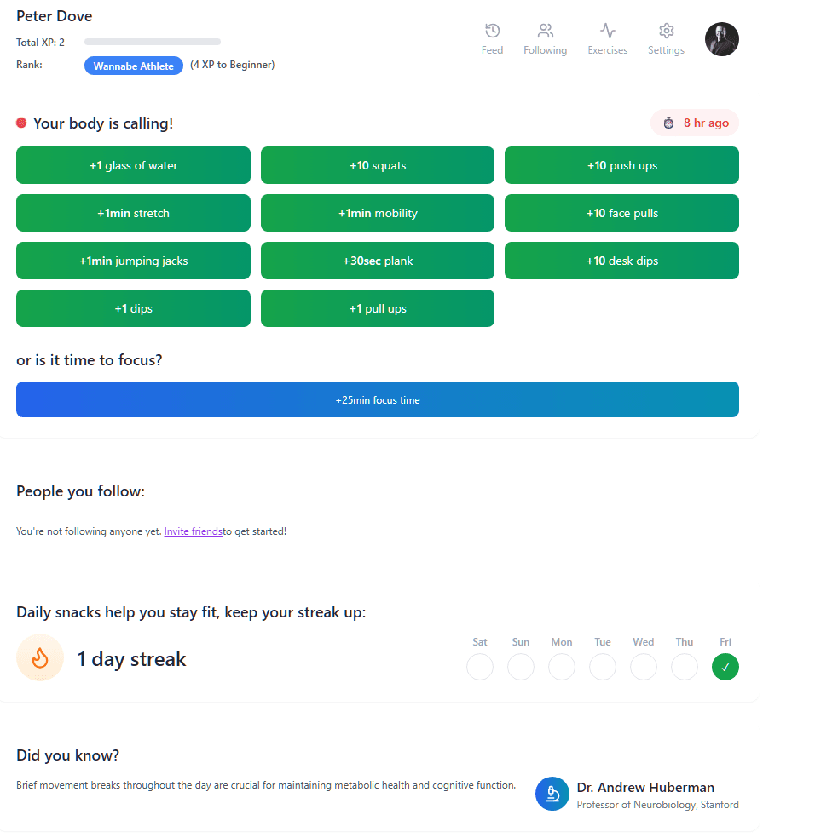Screen dimensions: 815x838
Task: Open the Following people icon
Action: (546, 32)
